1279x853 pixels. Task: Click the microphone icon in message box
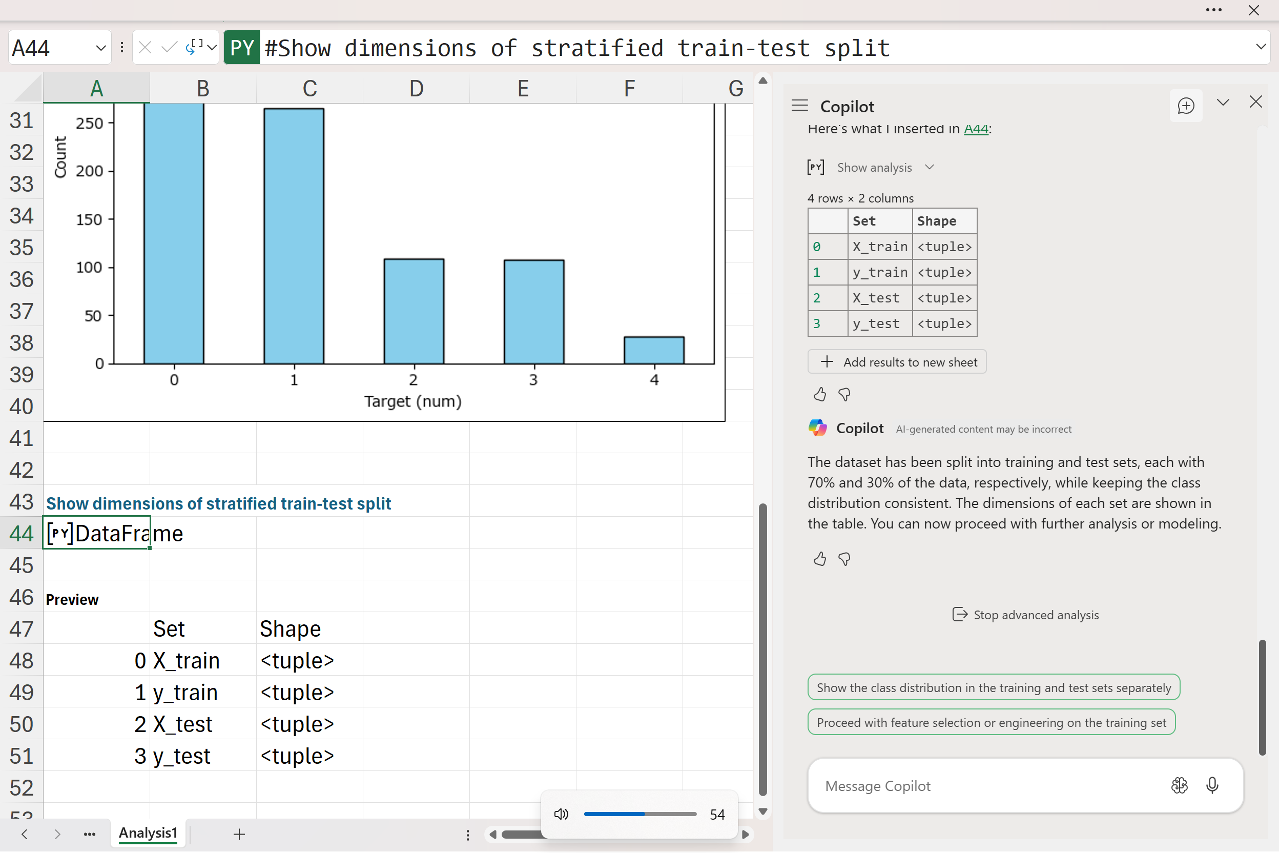pyautogui.click(x=1212, y=785)
